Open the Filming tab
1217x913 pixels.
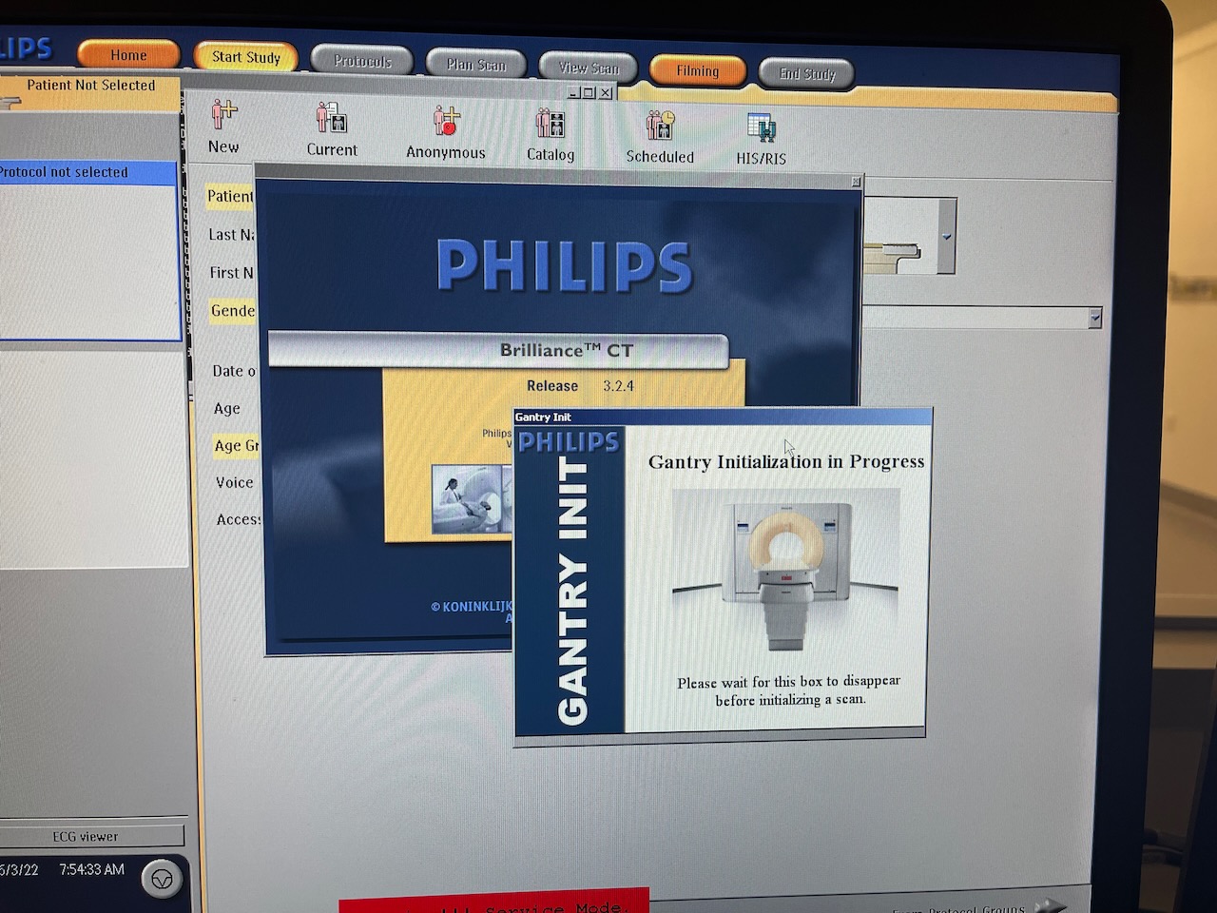click(697, 70)
